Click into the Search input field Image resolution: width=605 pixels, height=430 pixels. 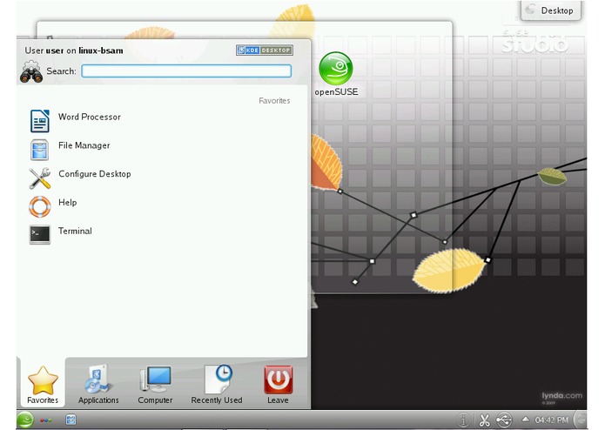pyautogui.click(x=186, y=71)
